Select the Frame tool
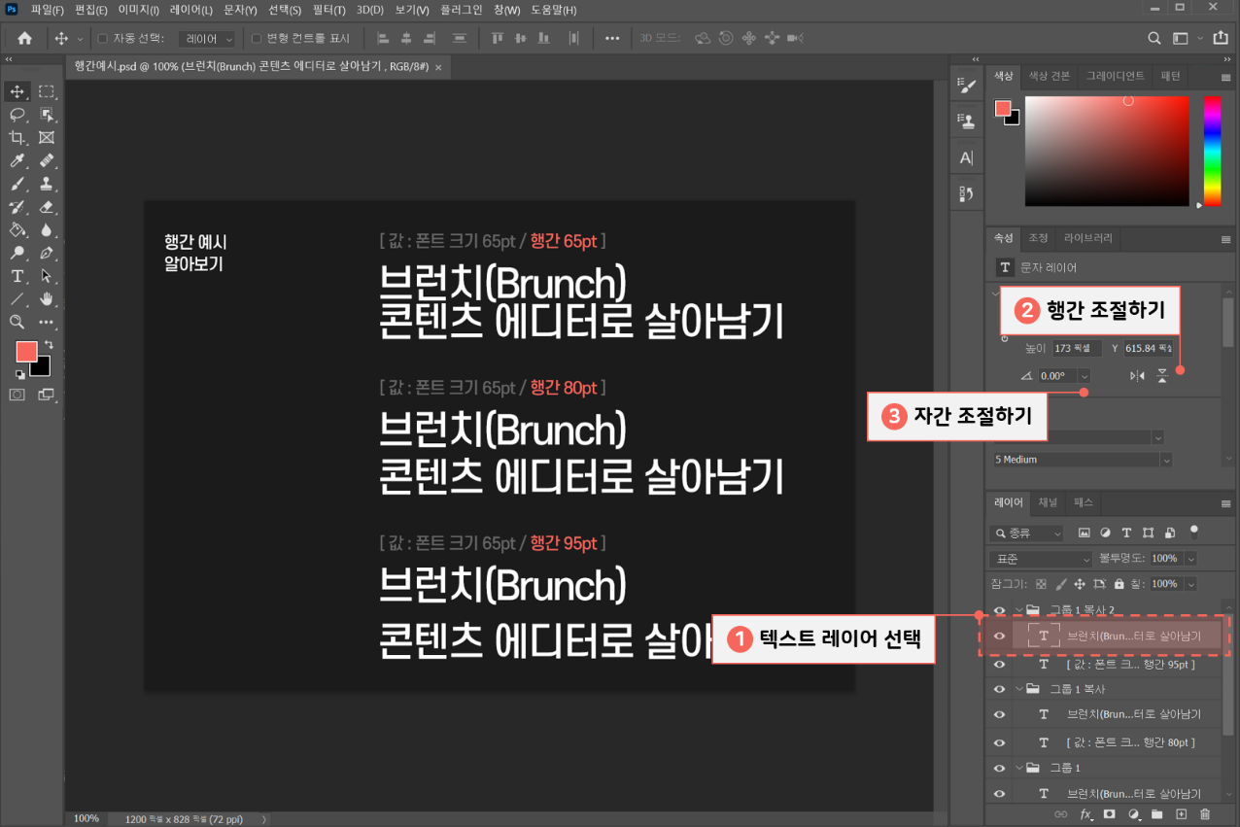This screenshot has height=827, width=1240. (x=47, y=138)
